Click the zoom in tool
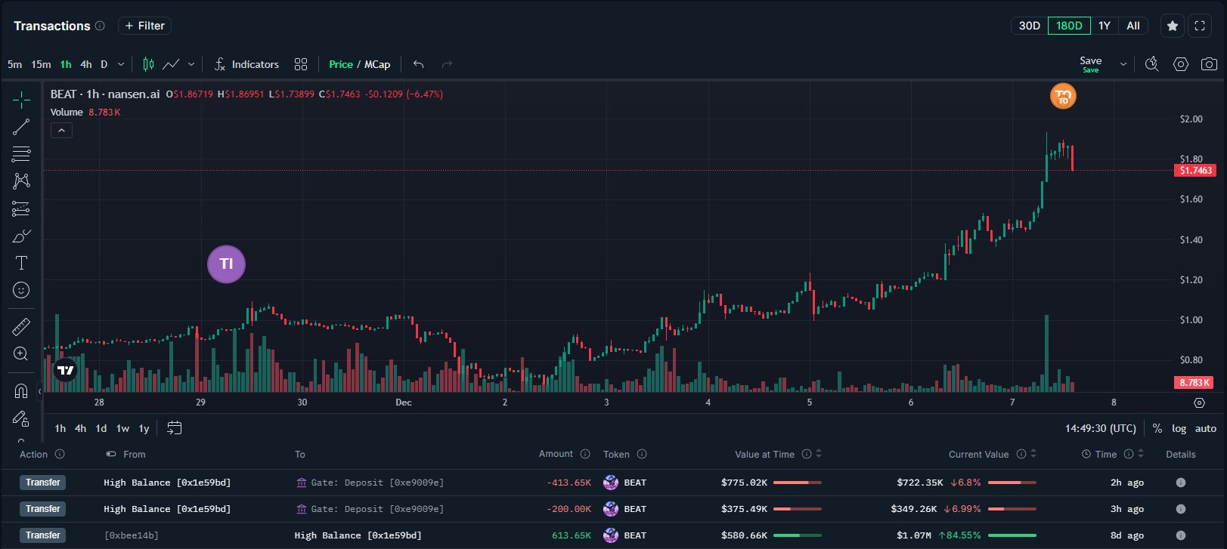Viewport: 1227px width, 549px height. [x=21, y=353]
